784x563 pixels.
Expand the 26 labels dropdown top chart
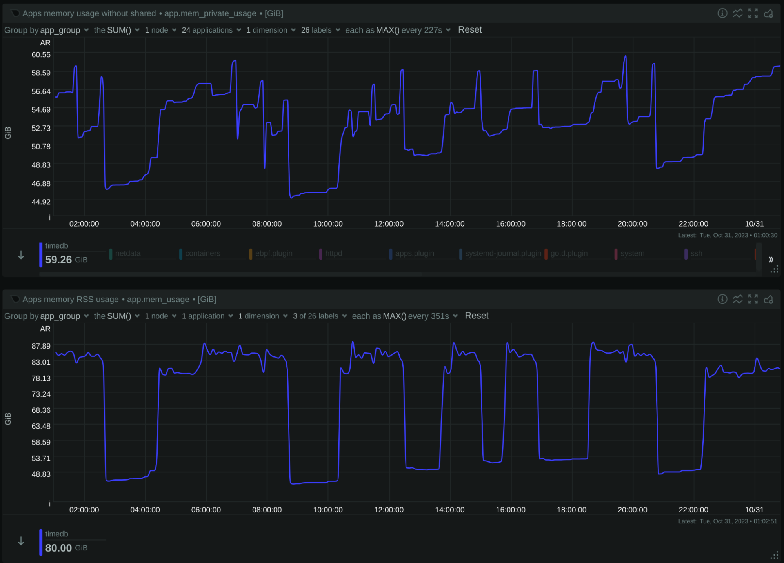(x=320, y=30)
